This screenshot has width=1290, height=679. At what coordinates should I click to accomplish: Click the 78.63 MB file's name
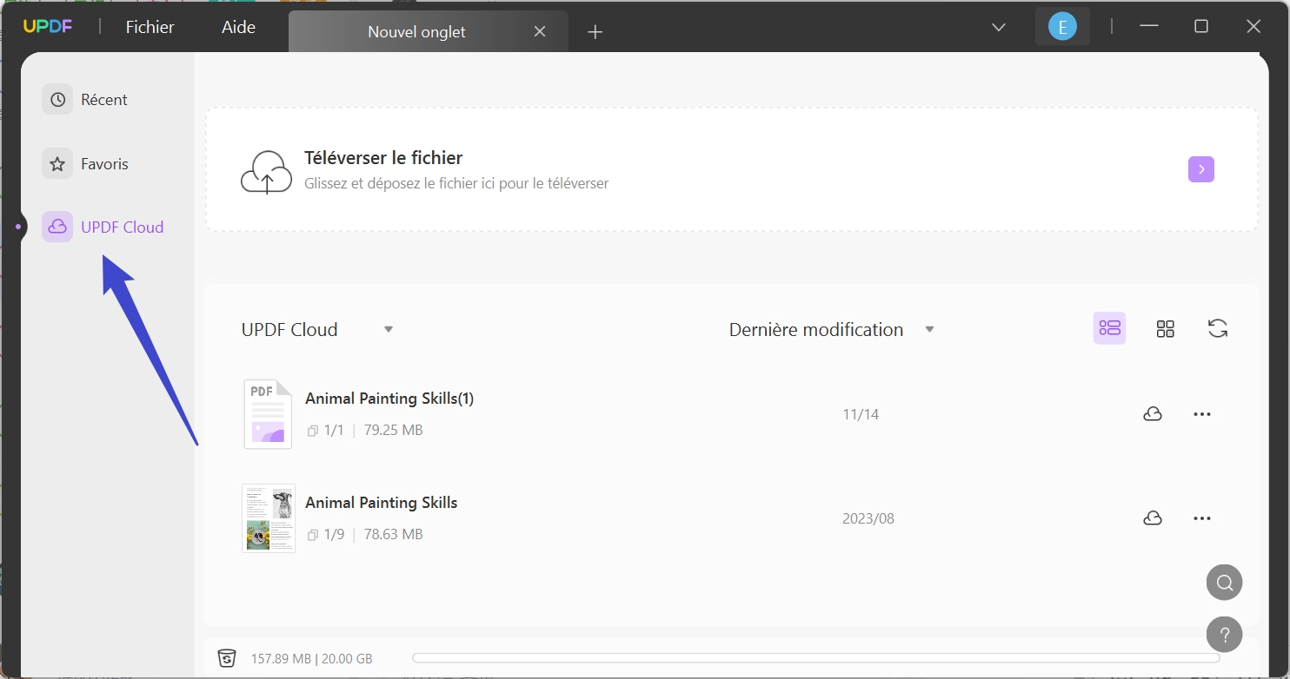381,503
